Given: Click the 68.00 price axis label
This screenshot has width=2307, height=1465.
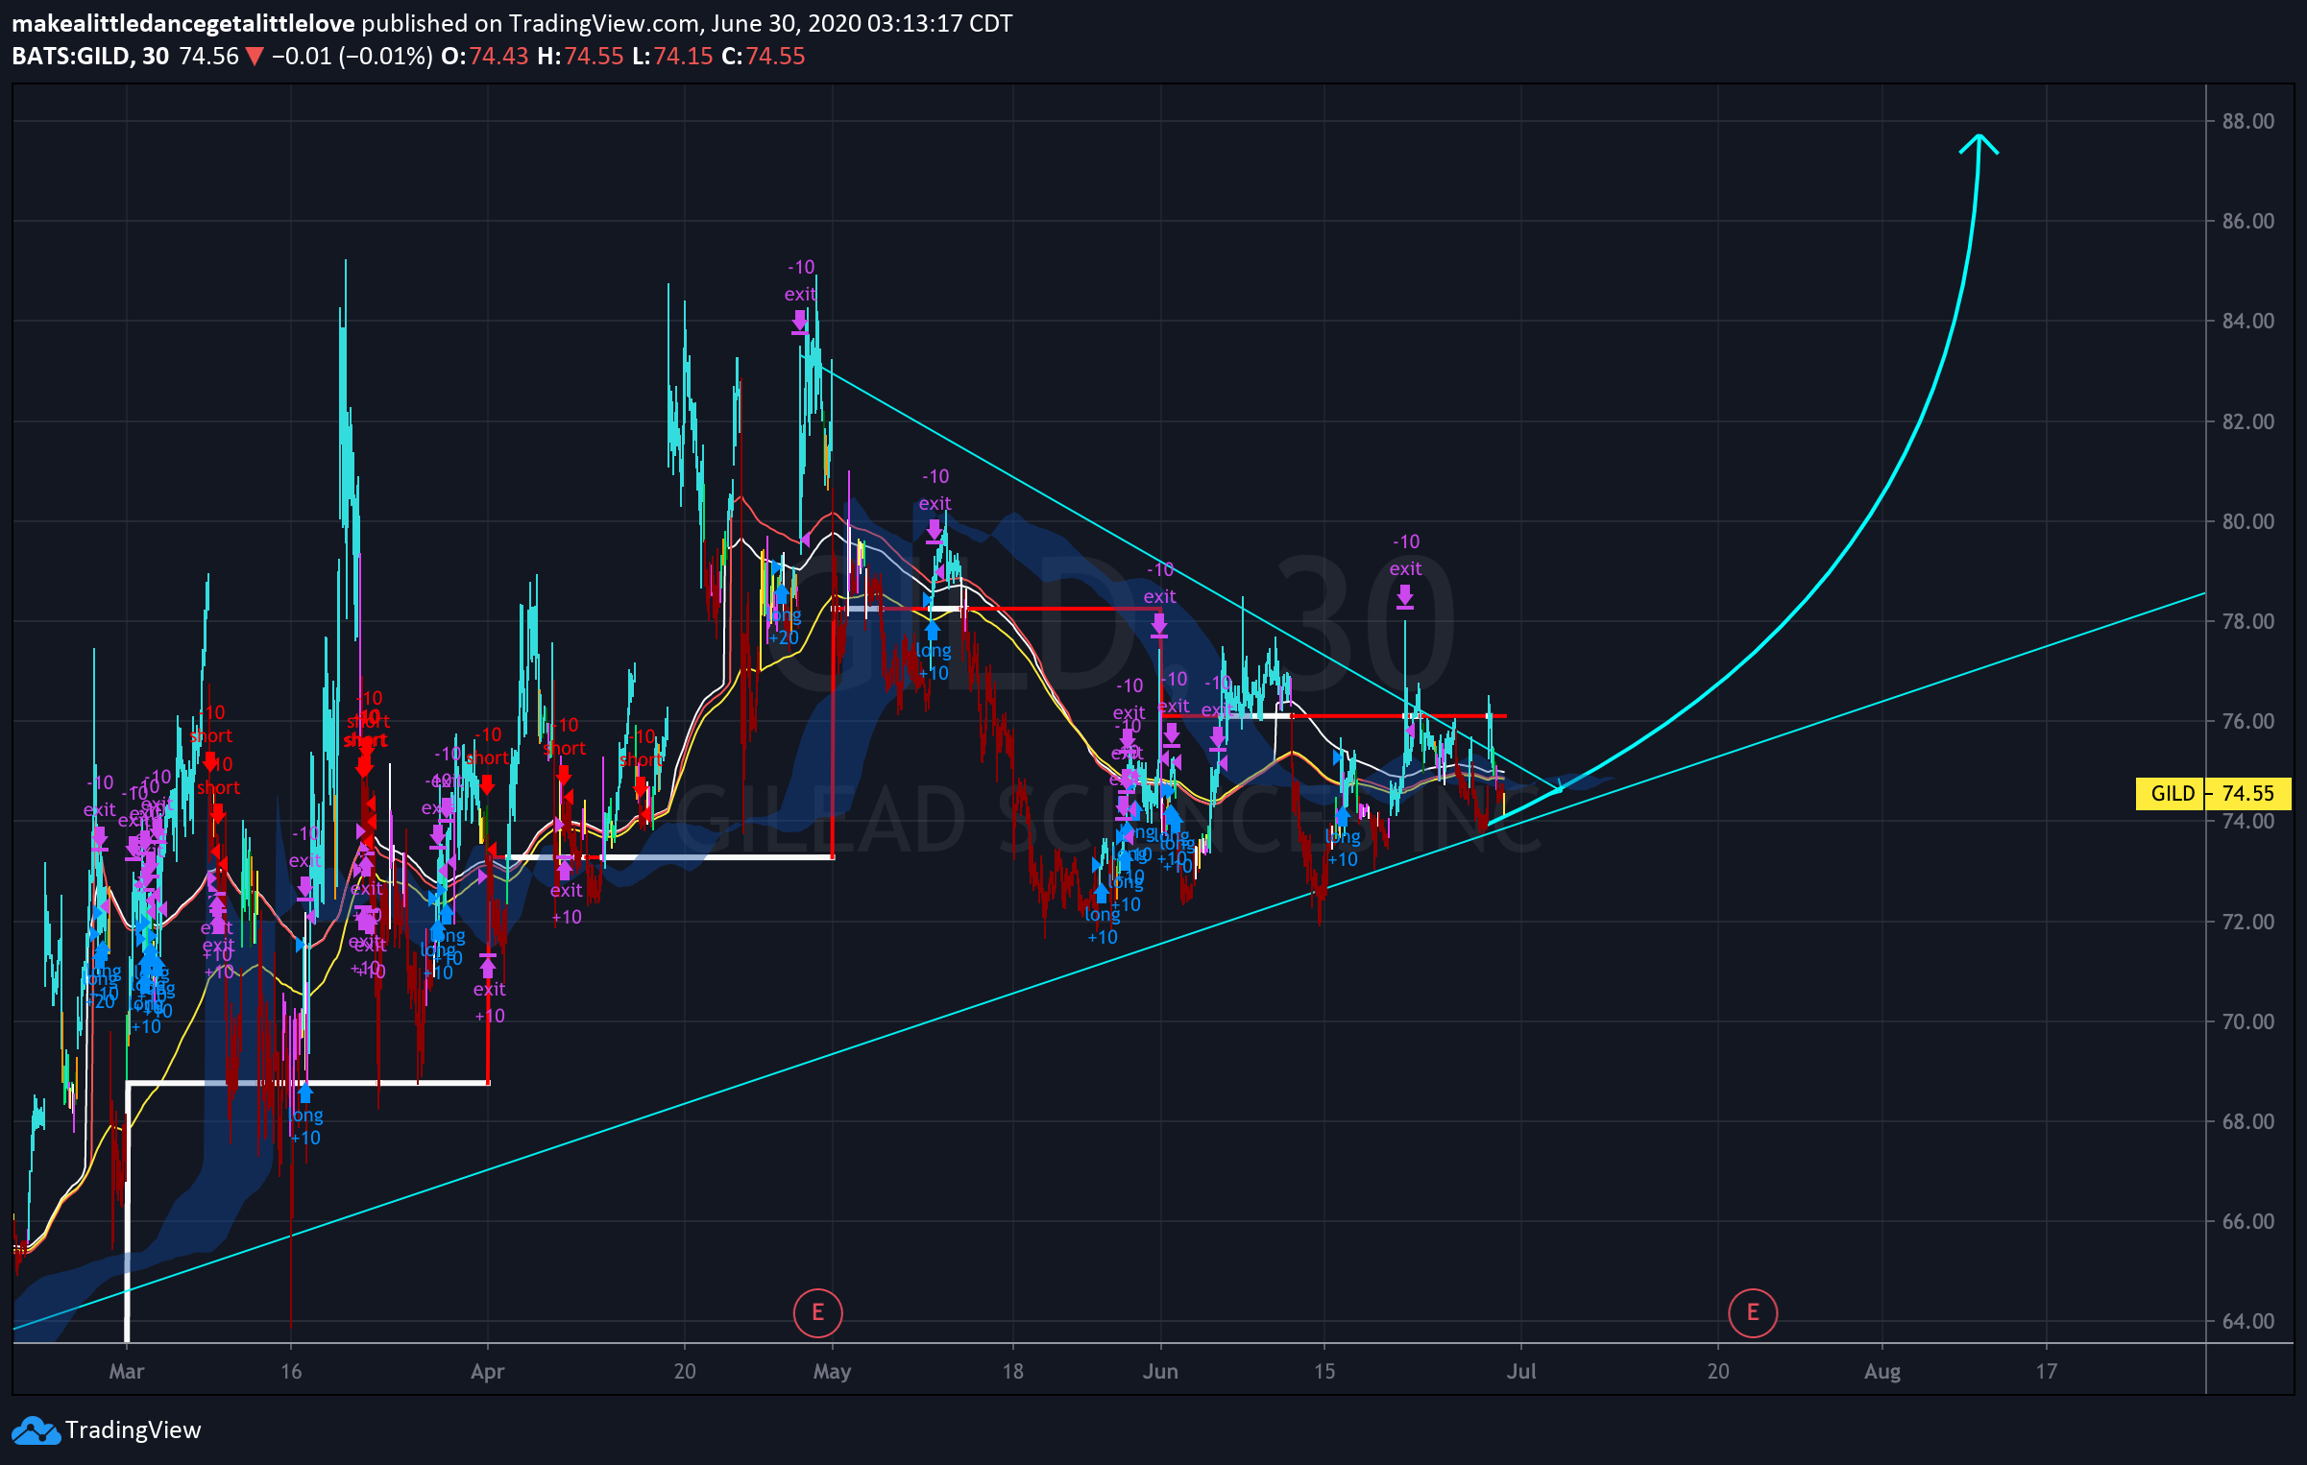Looking at the screenshot, I should pyautogui.click(x=2247, y=1121).
